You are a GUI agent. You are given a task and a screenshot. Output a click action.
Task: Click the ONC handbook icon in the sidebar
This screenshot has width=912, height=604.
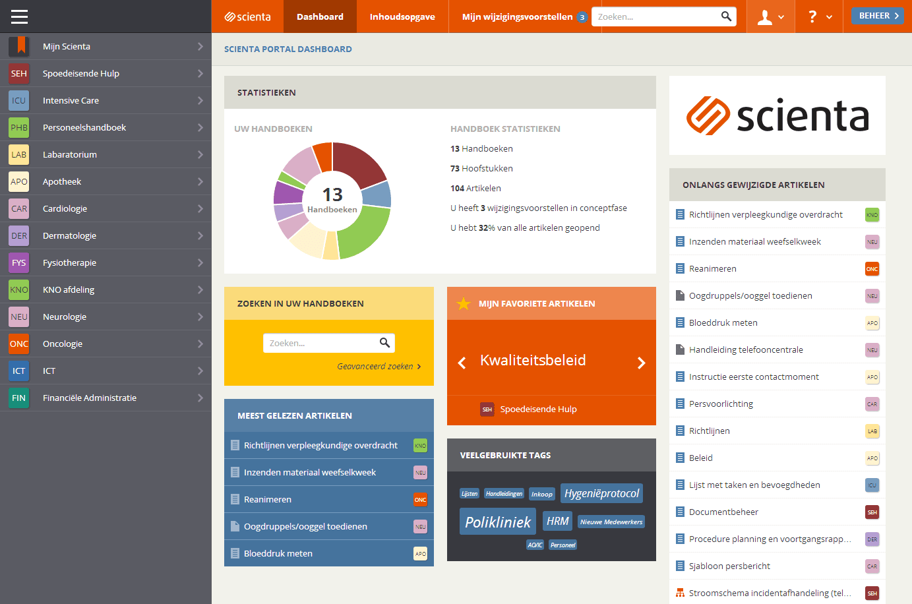pyautogui.click(x=19, y=344)
